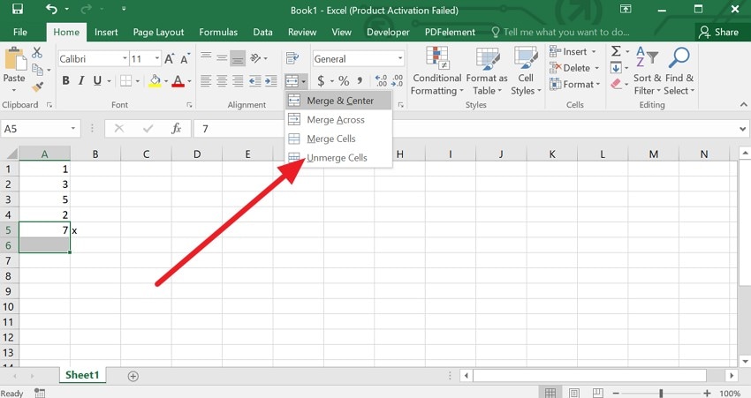Apply Comma Style format

coord(360,81)
